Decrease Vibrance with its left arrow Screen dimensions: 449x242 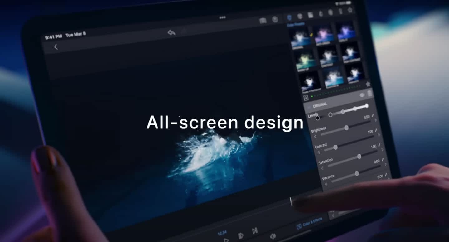pos(326,184)
